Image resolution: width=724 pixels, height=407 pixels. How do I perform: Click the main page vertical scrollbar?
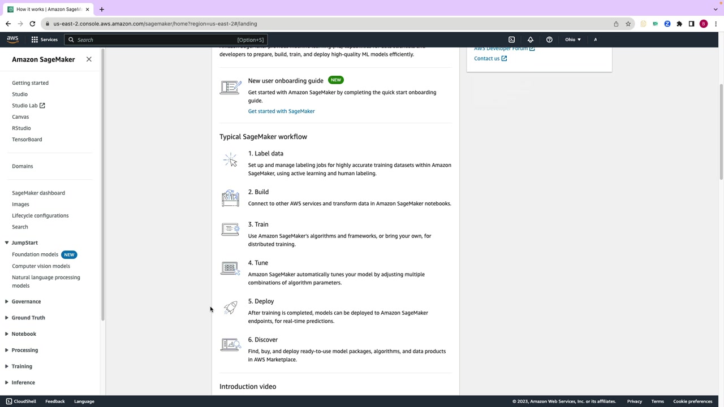(x=721, y=133)
